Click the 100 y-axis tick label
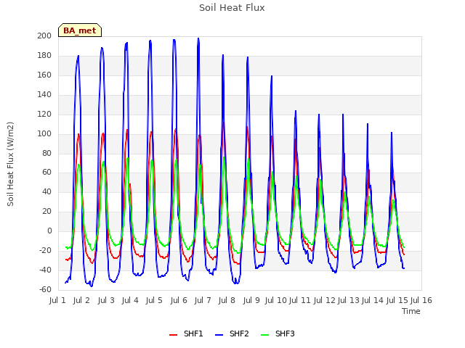Viewport: 465px width, 348px height. (x=44, y=133)
